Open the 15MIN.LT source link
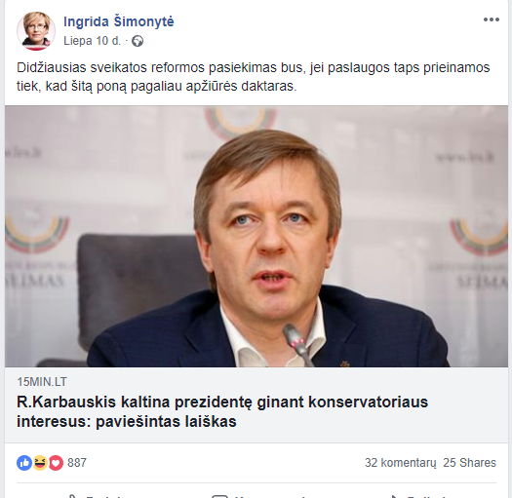 tap(42, 381)
